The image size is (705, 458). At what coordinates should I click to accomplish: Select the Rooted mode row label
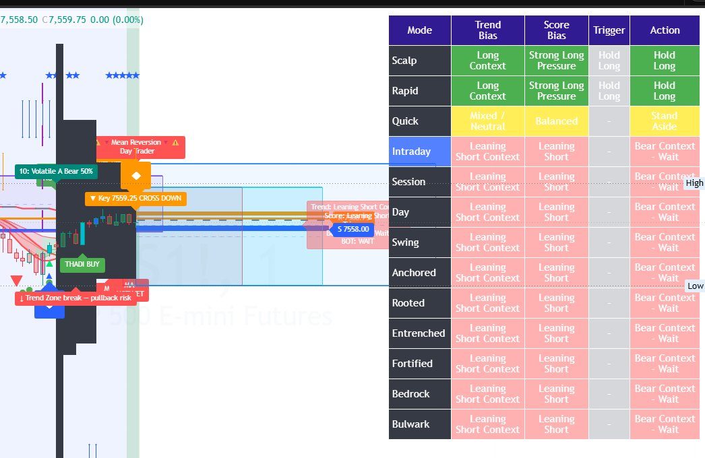point(419,303)
